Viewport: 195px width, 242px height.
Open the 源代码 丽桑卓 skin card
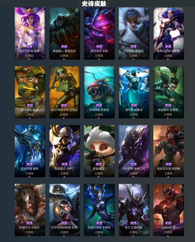(134, 92)
